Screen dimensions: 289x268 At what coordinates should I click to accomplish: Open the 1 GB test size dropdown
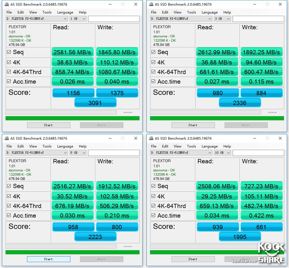(78, 19)
